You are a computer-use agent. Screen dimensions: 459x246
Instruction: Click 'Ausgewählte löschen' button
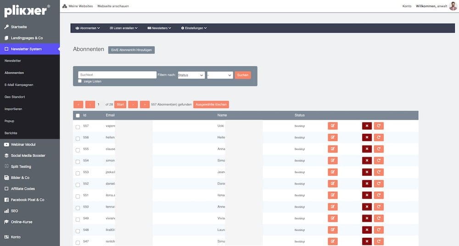[x=211, y=104]
